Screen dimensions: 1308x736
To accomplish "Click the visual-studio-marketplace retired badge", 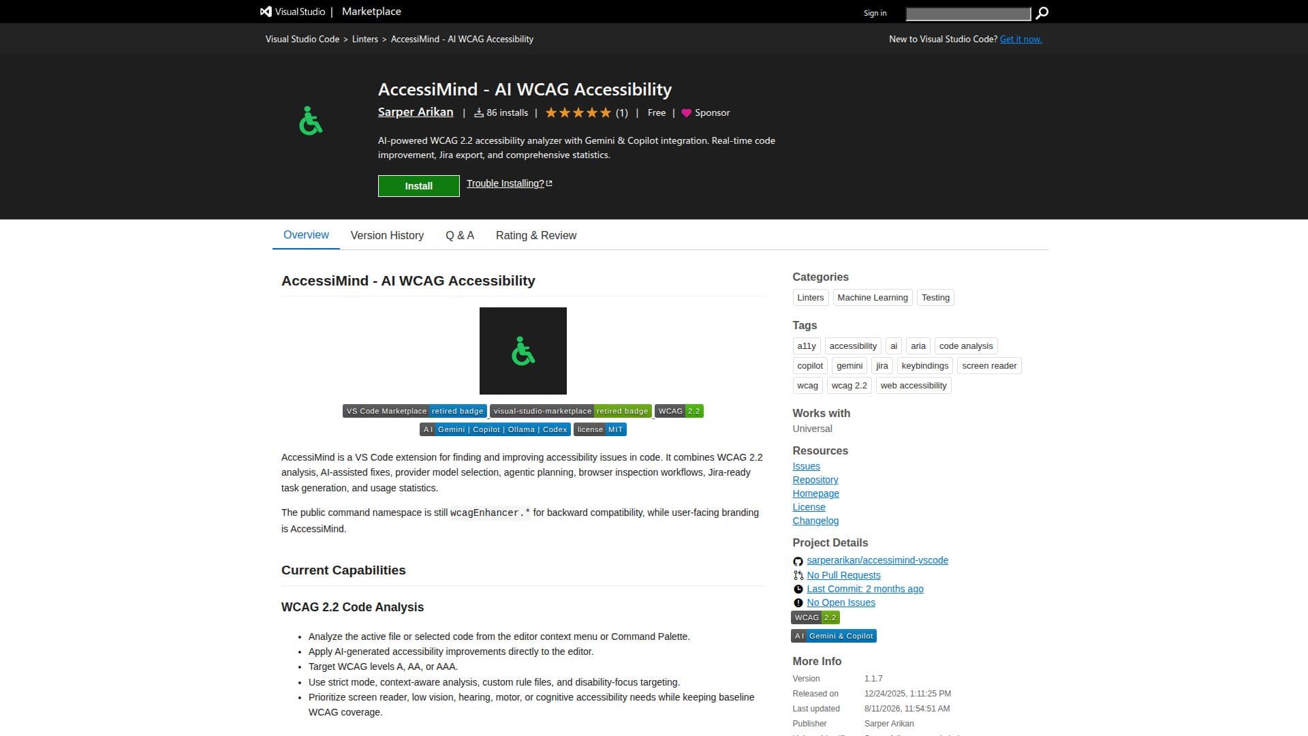I will 571,411.
